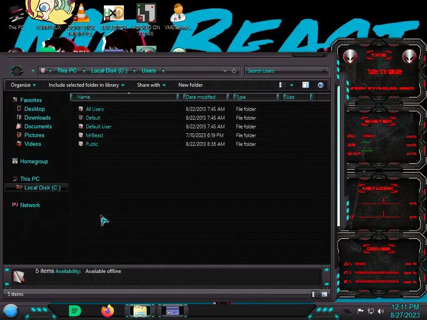Expand Include selected folder in library menu

click(x=86, y=85)
